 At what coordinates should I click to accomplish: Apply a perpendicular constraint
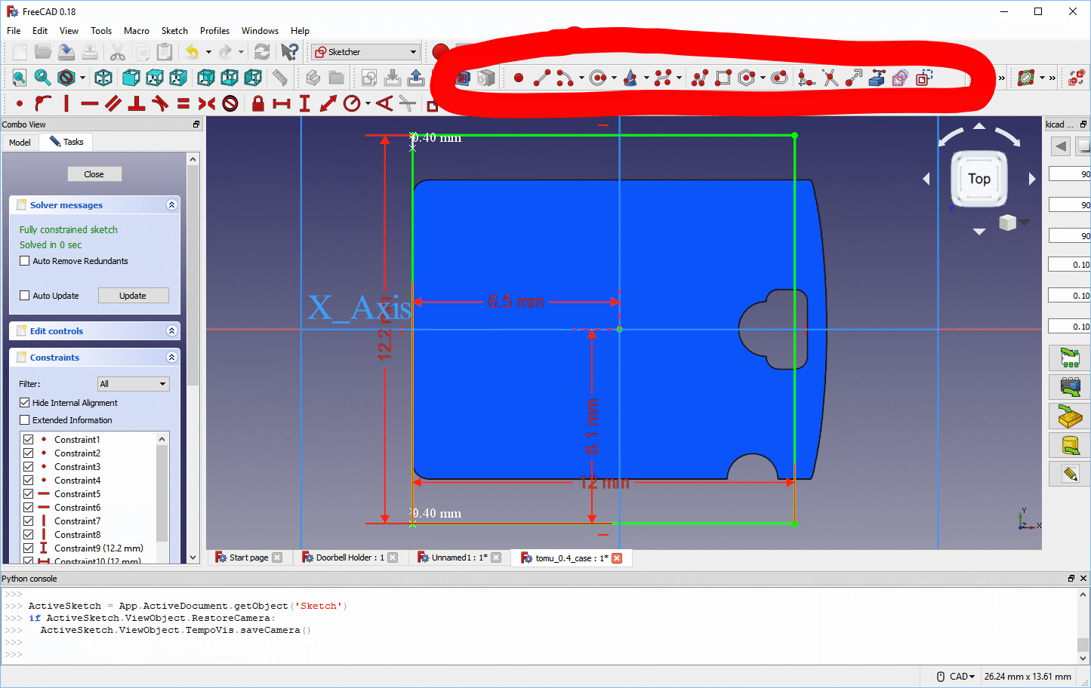(135, 103)
